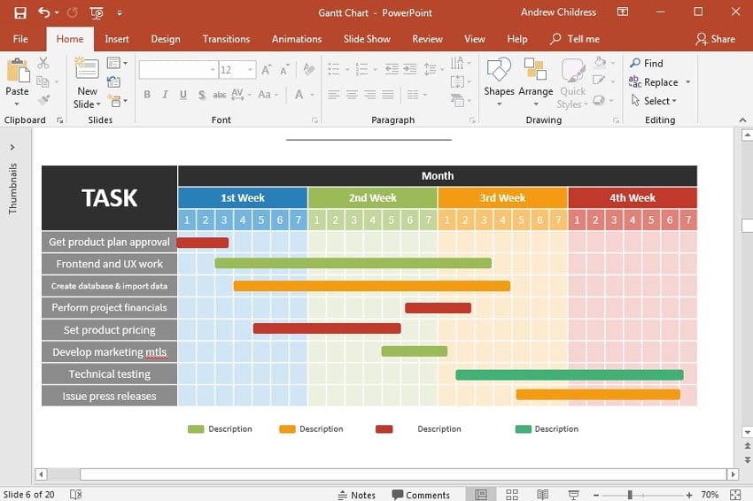
Task: Switch to the Animations tab
Action: pyautogui.click(x=297, y=39)
